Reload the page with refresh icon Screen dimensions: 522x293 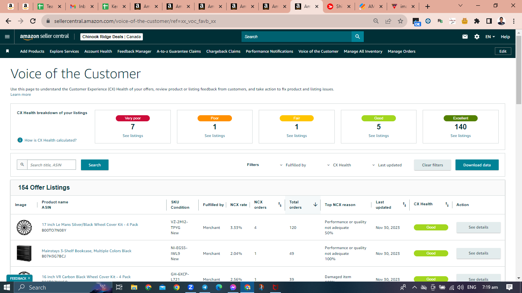(33, 21)
